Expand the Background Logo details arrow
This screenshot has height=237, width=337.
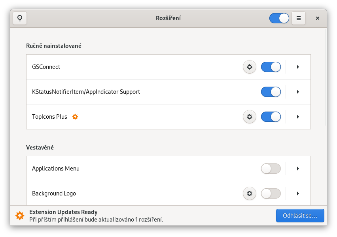298,193
